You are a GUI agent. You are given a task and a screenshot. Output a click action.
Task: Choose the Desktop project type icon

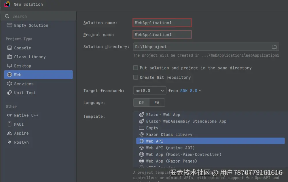tap(9, 66)
